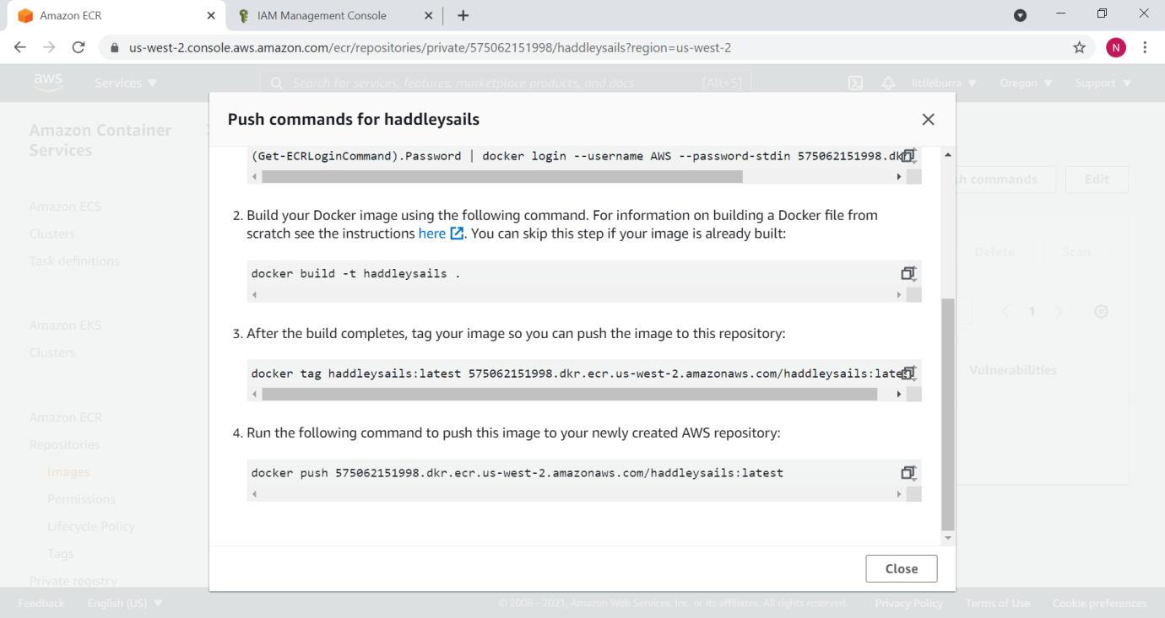The width and height of the screenshot is (1165, 618).
Task: Click the docker tag command horizontal scrollbar
Action: (x=570, y=395)
